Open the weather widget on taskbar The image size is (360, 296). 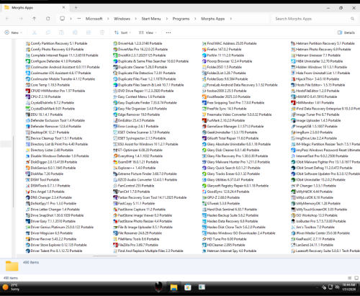12,287
